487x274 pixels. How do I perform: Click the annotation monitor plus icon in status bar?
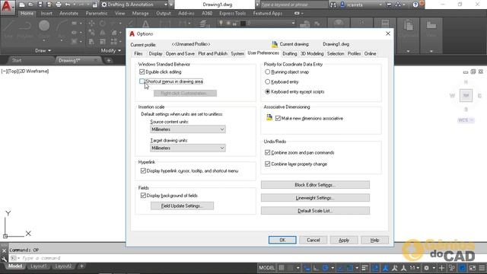click(441, 267)
